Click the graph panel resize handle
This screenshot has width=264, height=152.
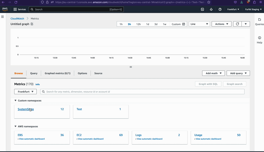click(131, 67)
